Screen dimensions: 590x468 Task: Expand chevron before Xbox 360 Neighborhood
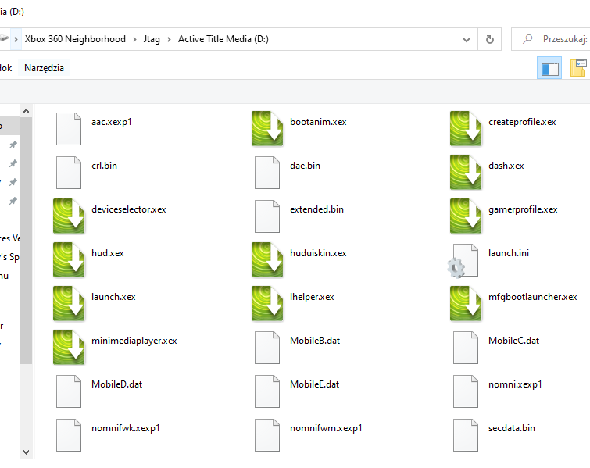click(16, 40)
